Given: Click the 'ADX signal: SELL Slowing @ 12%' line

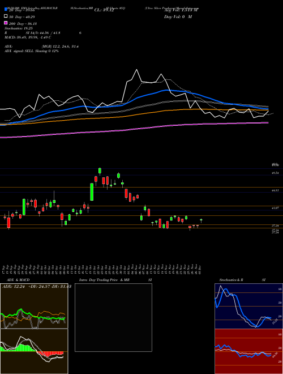Looking at the screenshot, I should pos(32,51).
